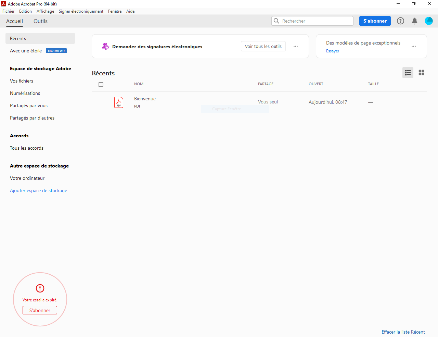Viewport: 438px width, 337px height.
Task: Switch to the Outils tab
Action: tap(40, 21)
